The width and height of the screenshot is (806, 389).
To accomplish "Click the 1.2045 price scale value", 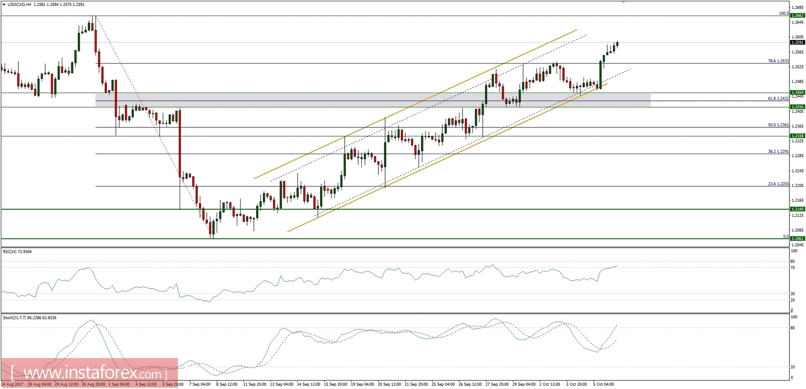I will (797, 245).
